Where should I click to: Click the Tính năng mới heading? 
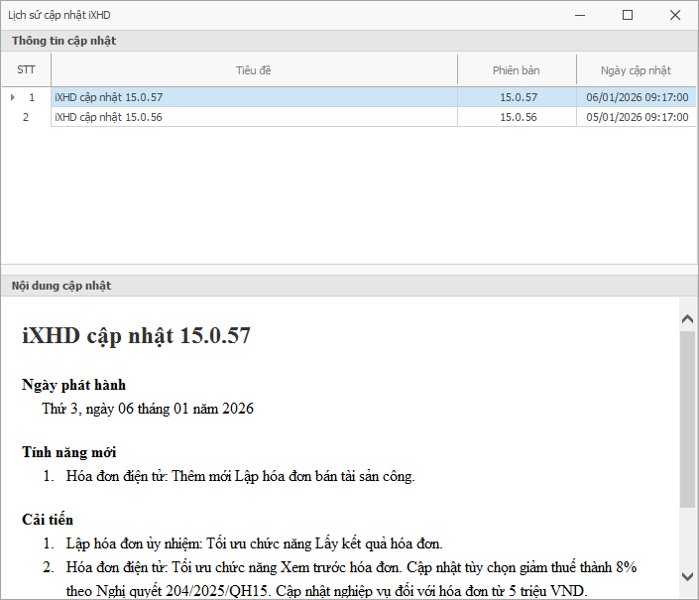tap(69, 452)
